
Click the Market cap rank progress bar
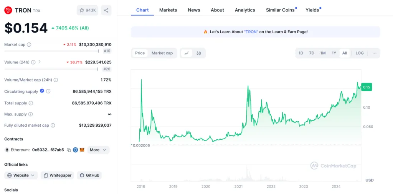(52, 51)
